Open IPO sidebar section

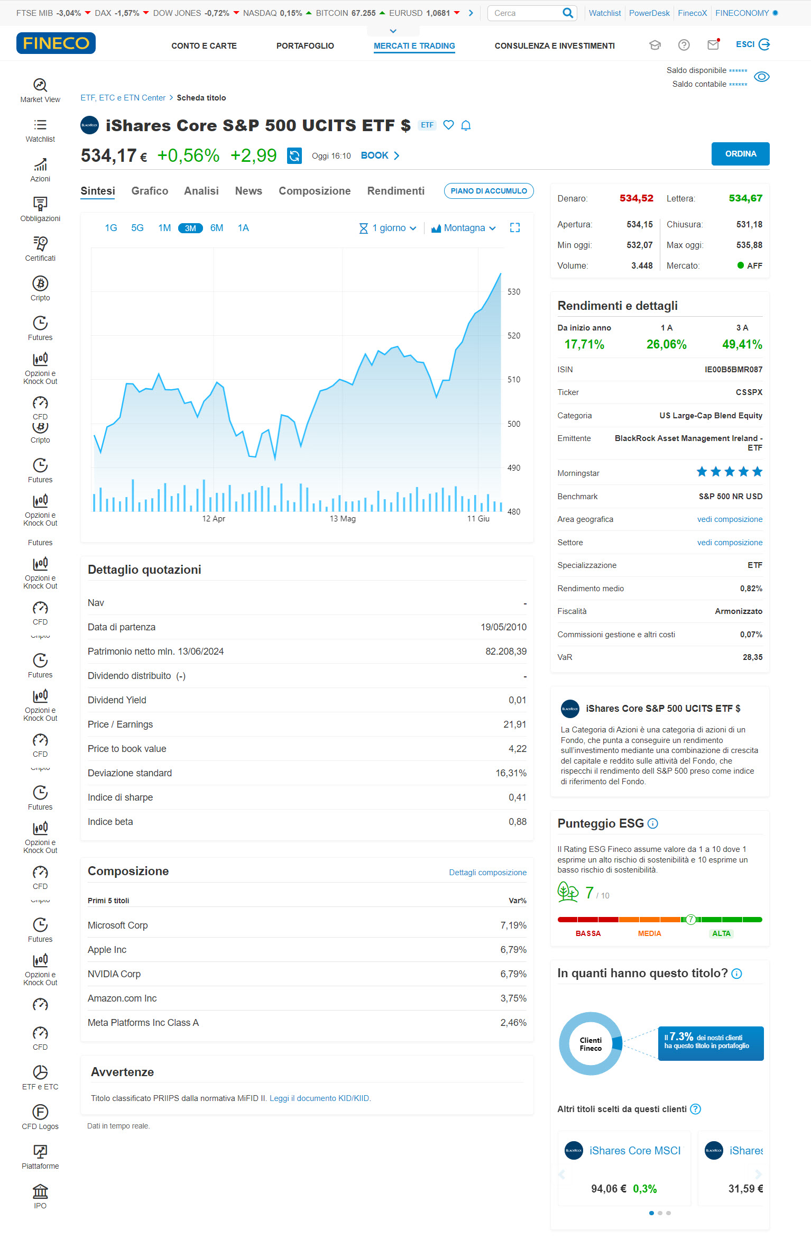40,1197
